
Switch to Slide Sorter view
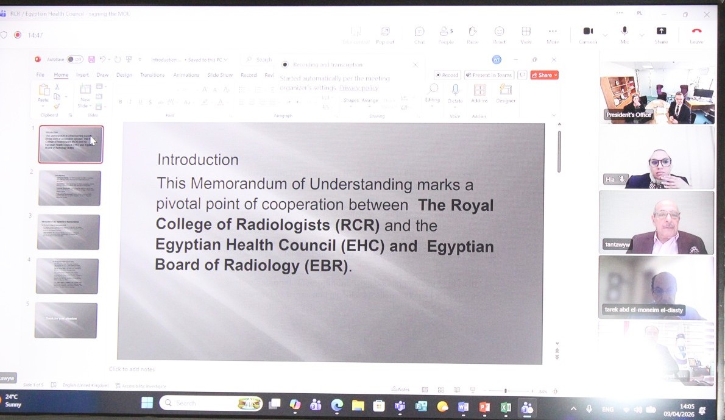tap(440, 390)
